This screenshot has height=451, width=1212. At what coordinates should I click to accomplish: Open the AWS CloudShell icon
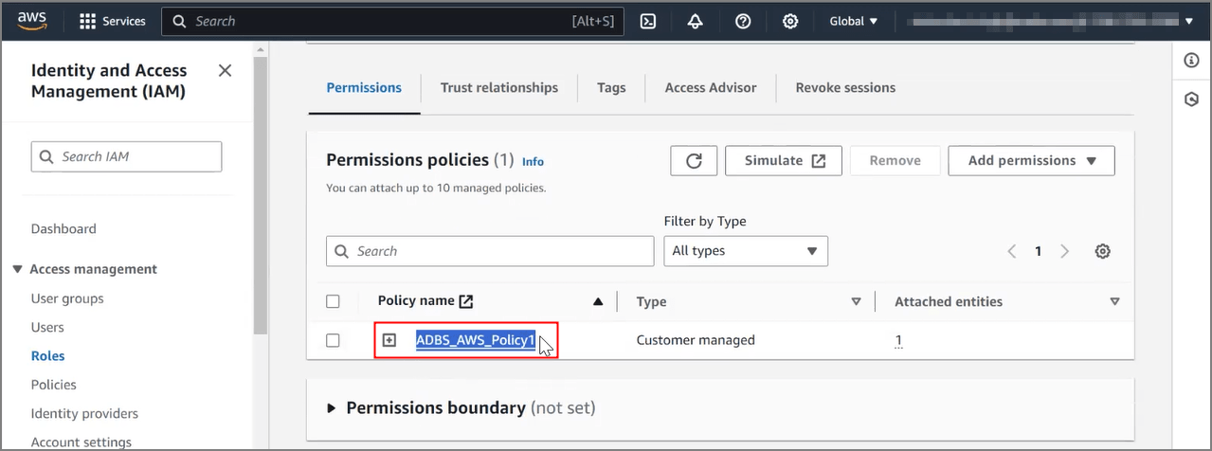(648, 21)
